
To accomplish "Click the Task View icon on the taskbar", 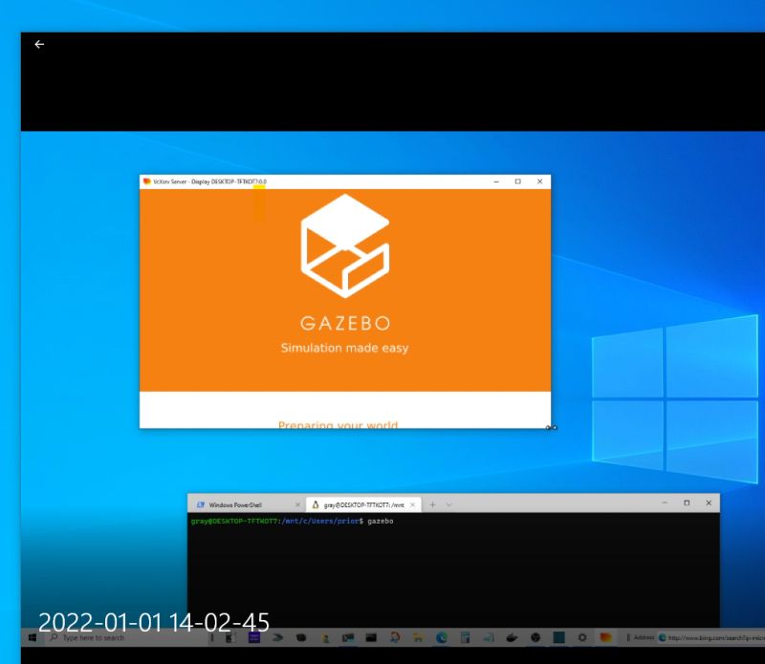I will [x=212, y=637].
